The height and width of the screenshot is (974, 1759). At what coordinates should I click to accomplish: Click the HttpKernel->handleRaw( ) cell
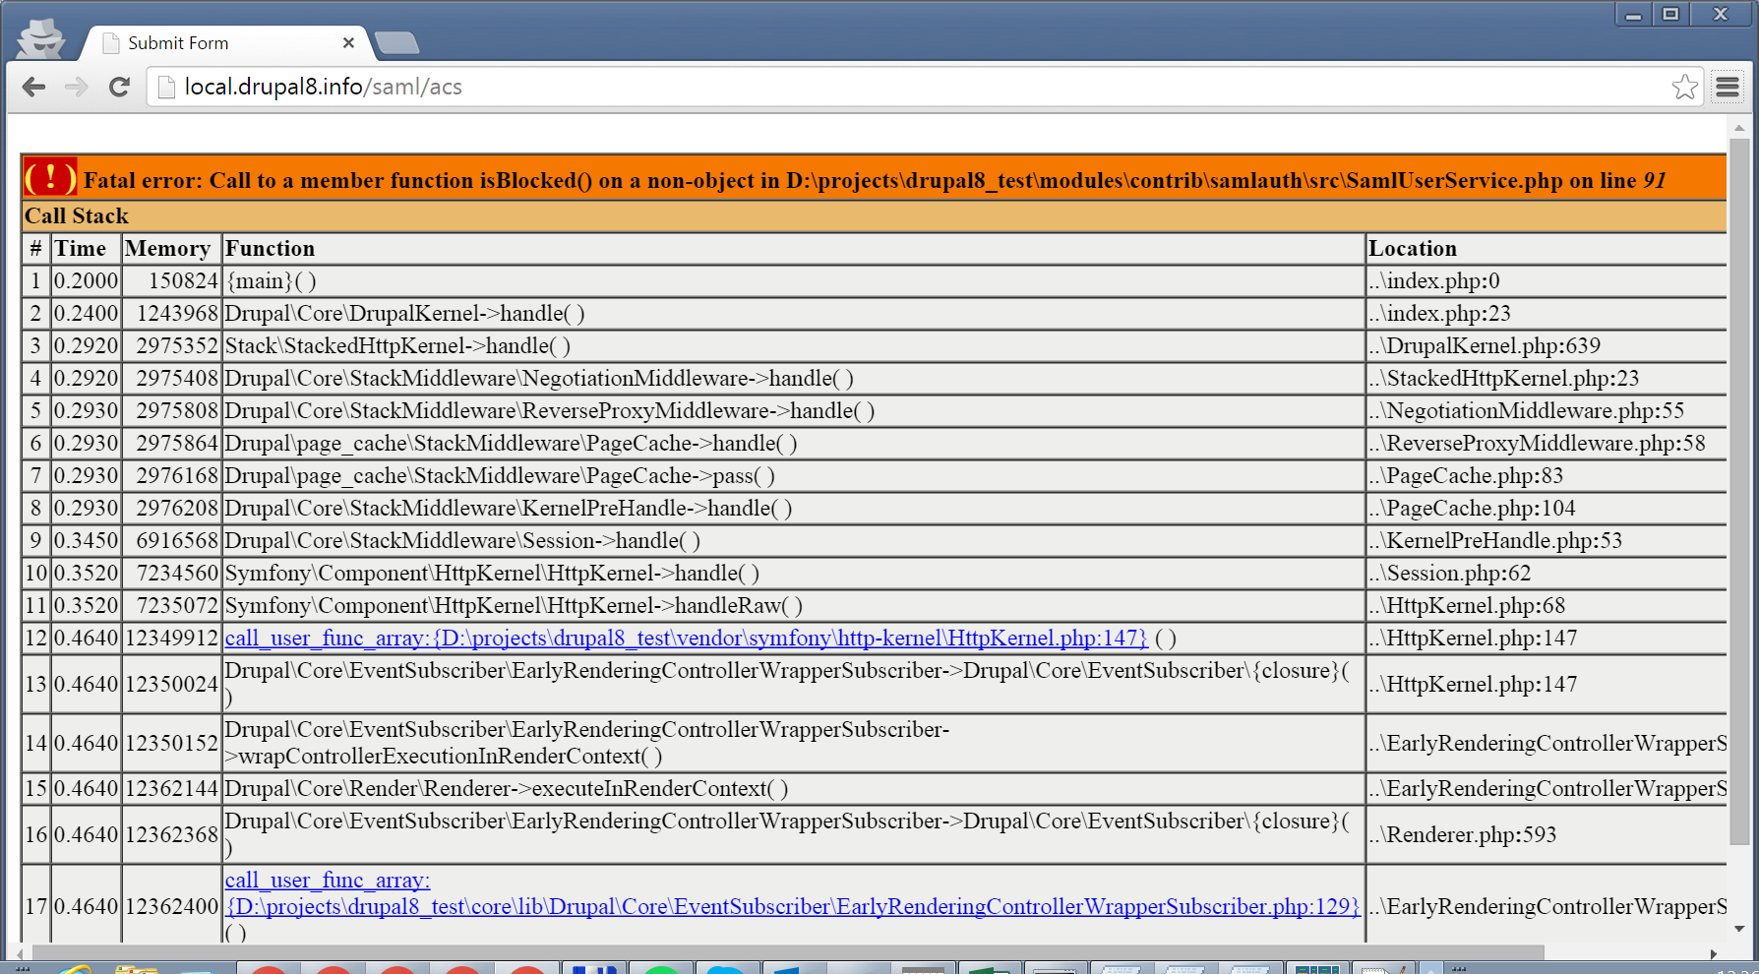click(x=793, y=605)
